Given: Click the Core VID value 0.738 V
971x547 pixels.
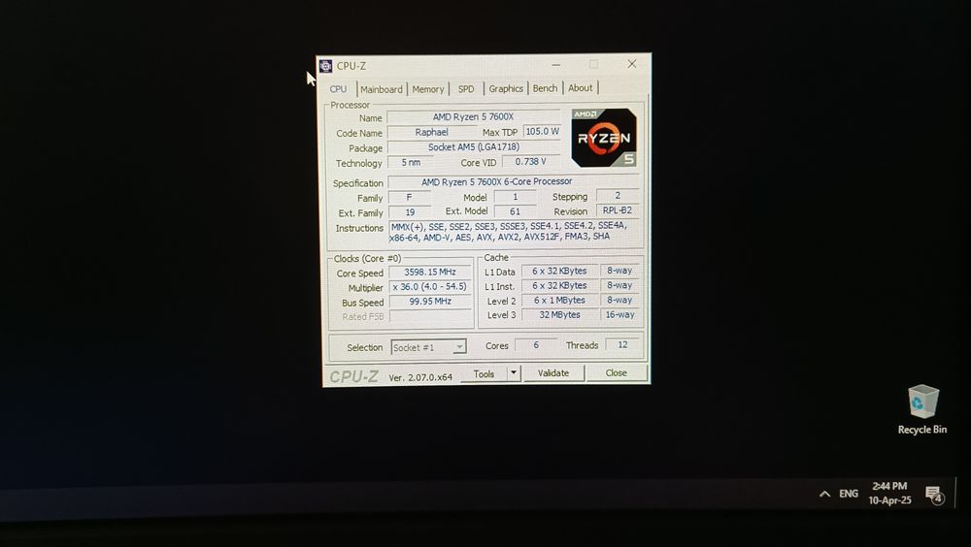Looking at the screenshot, I should tap(531, 161).
